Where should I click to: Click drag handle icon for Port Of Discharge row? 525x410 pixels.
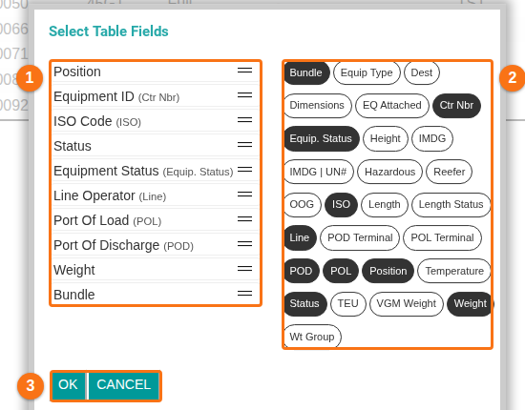(244, 243)
